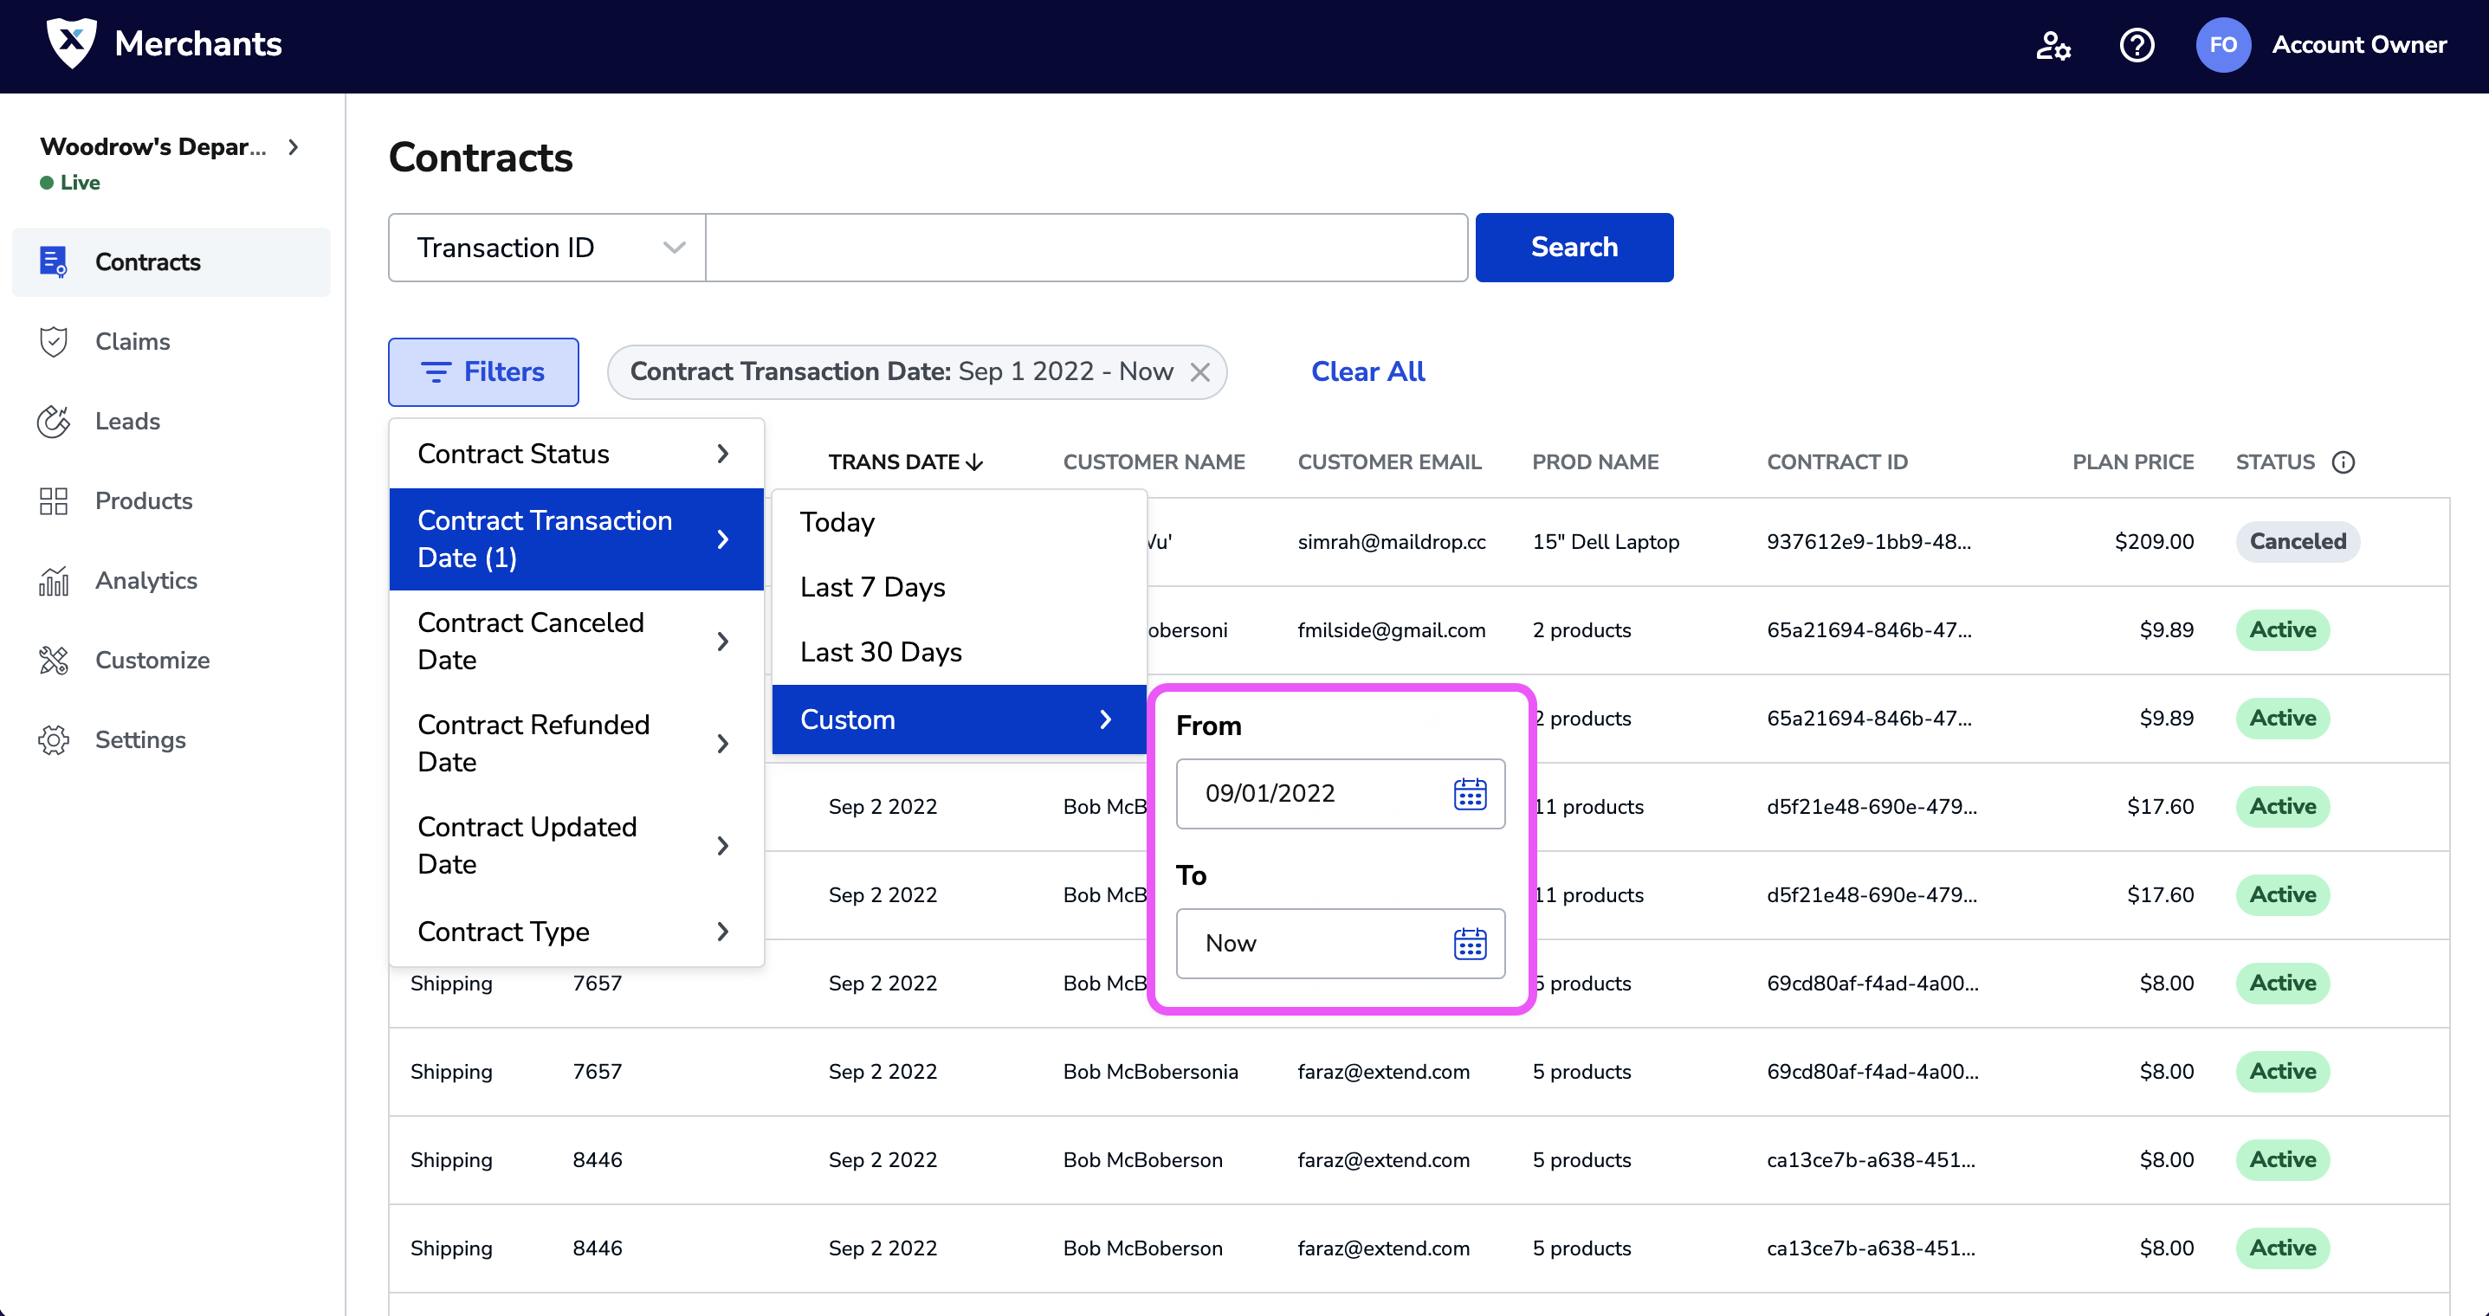
Task: Expand the Contract Type filter option
Action: pyautogui.click(x=576, y=932)
